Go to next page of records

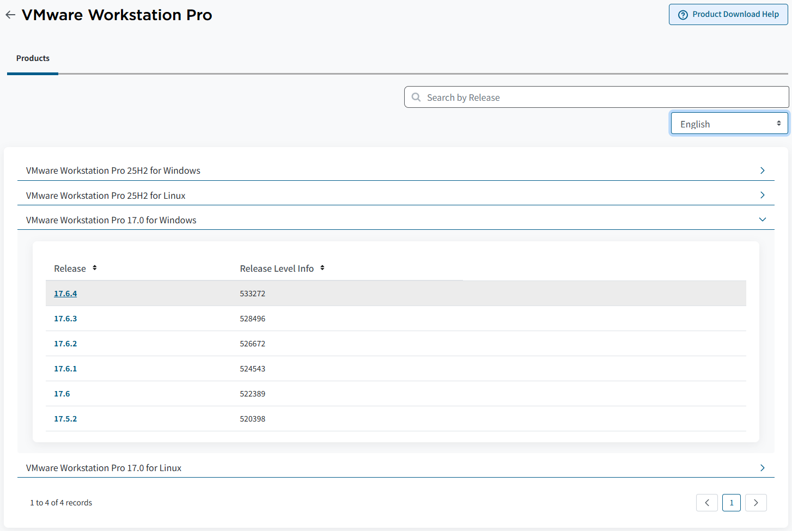tap(756, 503)
